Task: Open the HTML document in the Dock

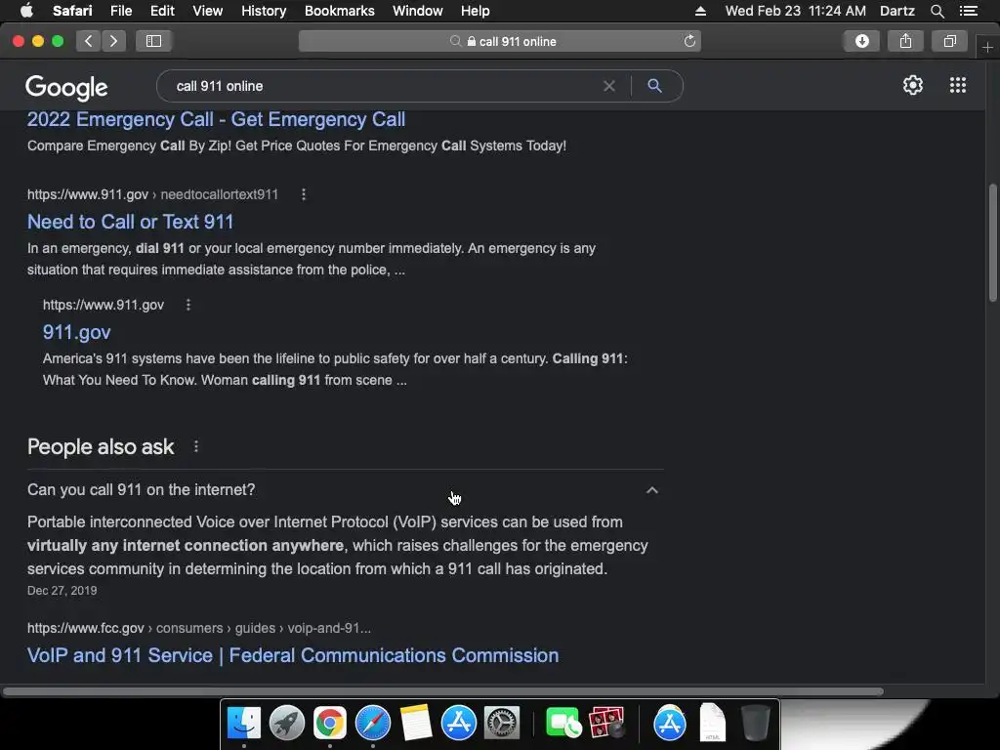Action: [x=712, y=723]
